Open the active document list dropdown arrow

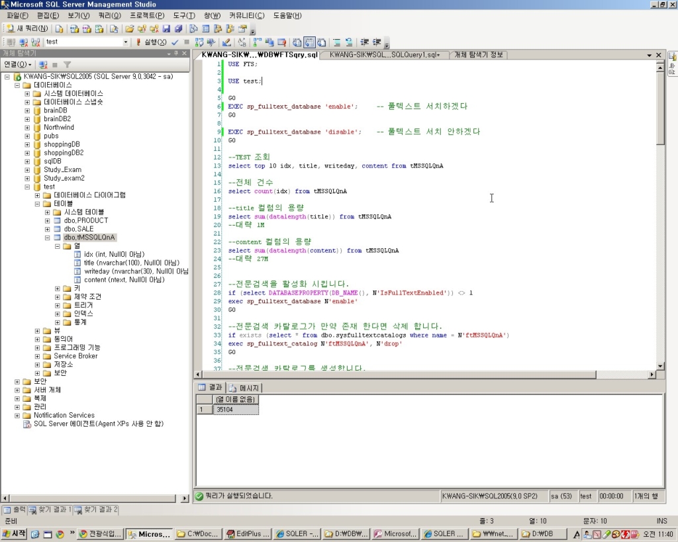click(x=649, y=55)
